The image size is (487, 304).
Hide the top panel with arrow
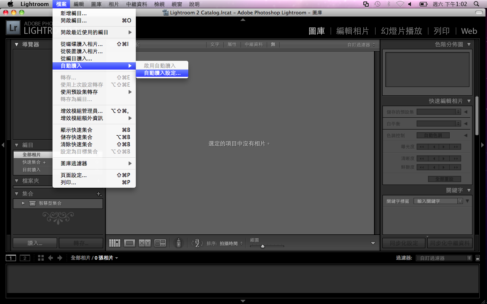click(x=243, y=19)
